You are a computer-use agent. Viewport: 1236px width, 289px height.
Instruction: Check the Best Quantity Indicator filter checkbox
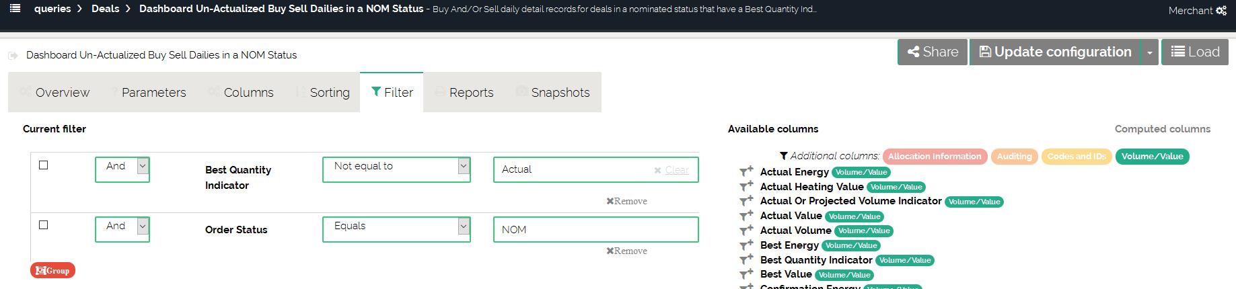pyautogui.click(x=44, y=165)
